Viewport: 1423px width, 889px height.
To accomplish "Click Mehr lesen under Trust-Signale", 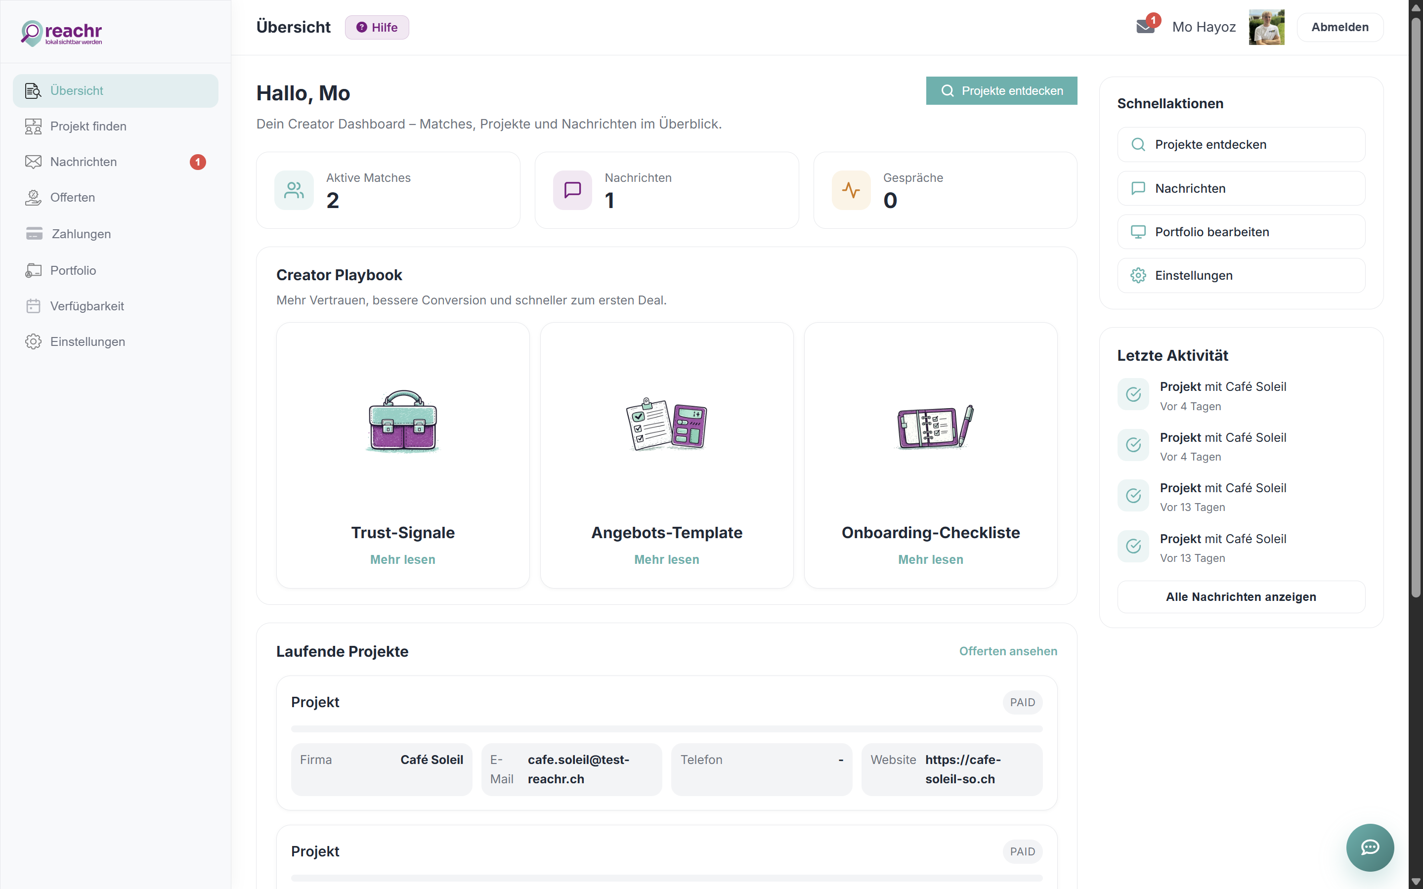I will point(403,559).
